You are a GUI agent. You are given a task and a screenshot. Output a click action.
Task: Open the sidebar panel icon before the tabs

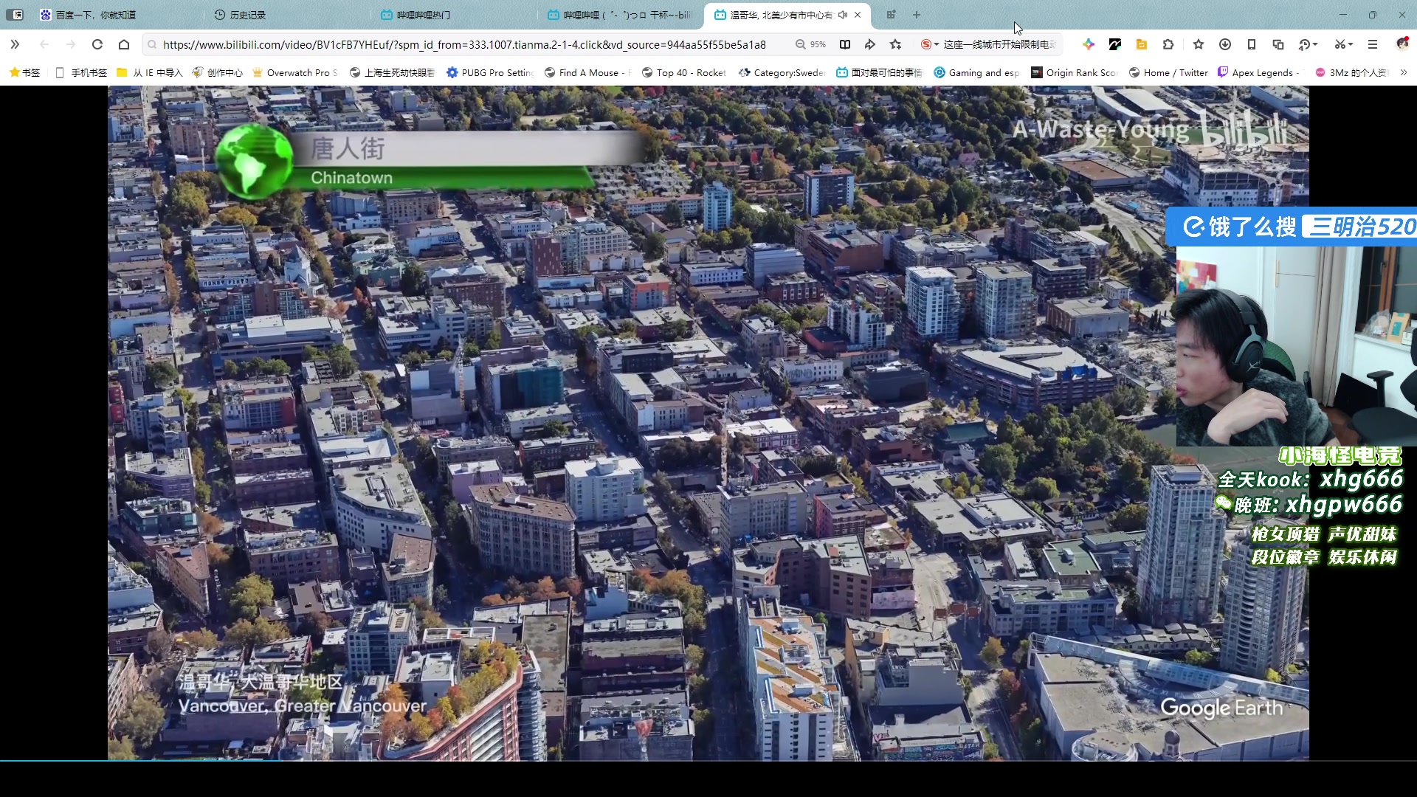tap(15, 15)
